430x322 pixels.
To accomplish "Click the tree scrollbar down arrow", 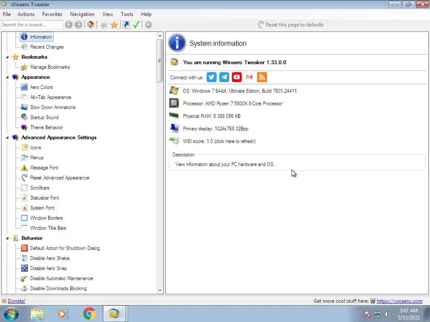I will (x=160, y=291).
